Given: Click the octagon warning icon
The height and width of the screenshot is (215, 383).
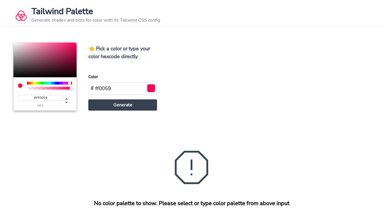Looking at the screenshot, I should 191,167.
